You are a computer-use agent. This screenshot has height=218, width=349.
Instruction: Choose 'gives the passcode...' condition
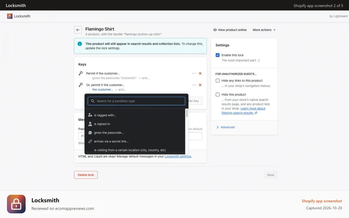[x=135, y=133]
